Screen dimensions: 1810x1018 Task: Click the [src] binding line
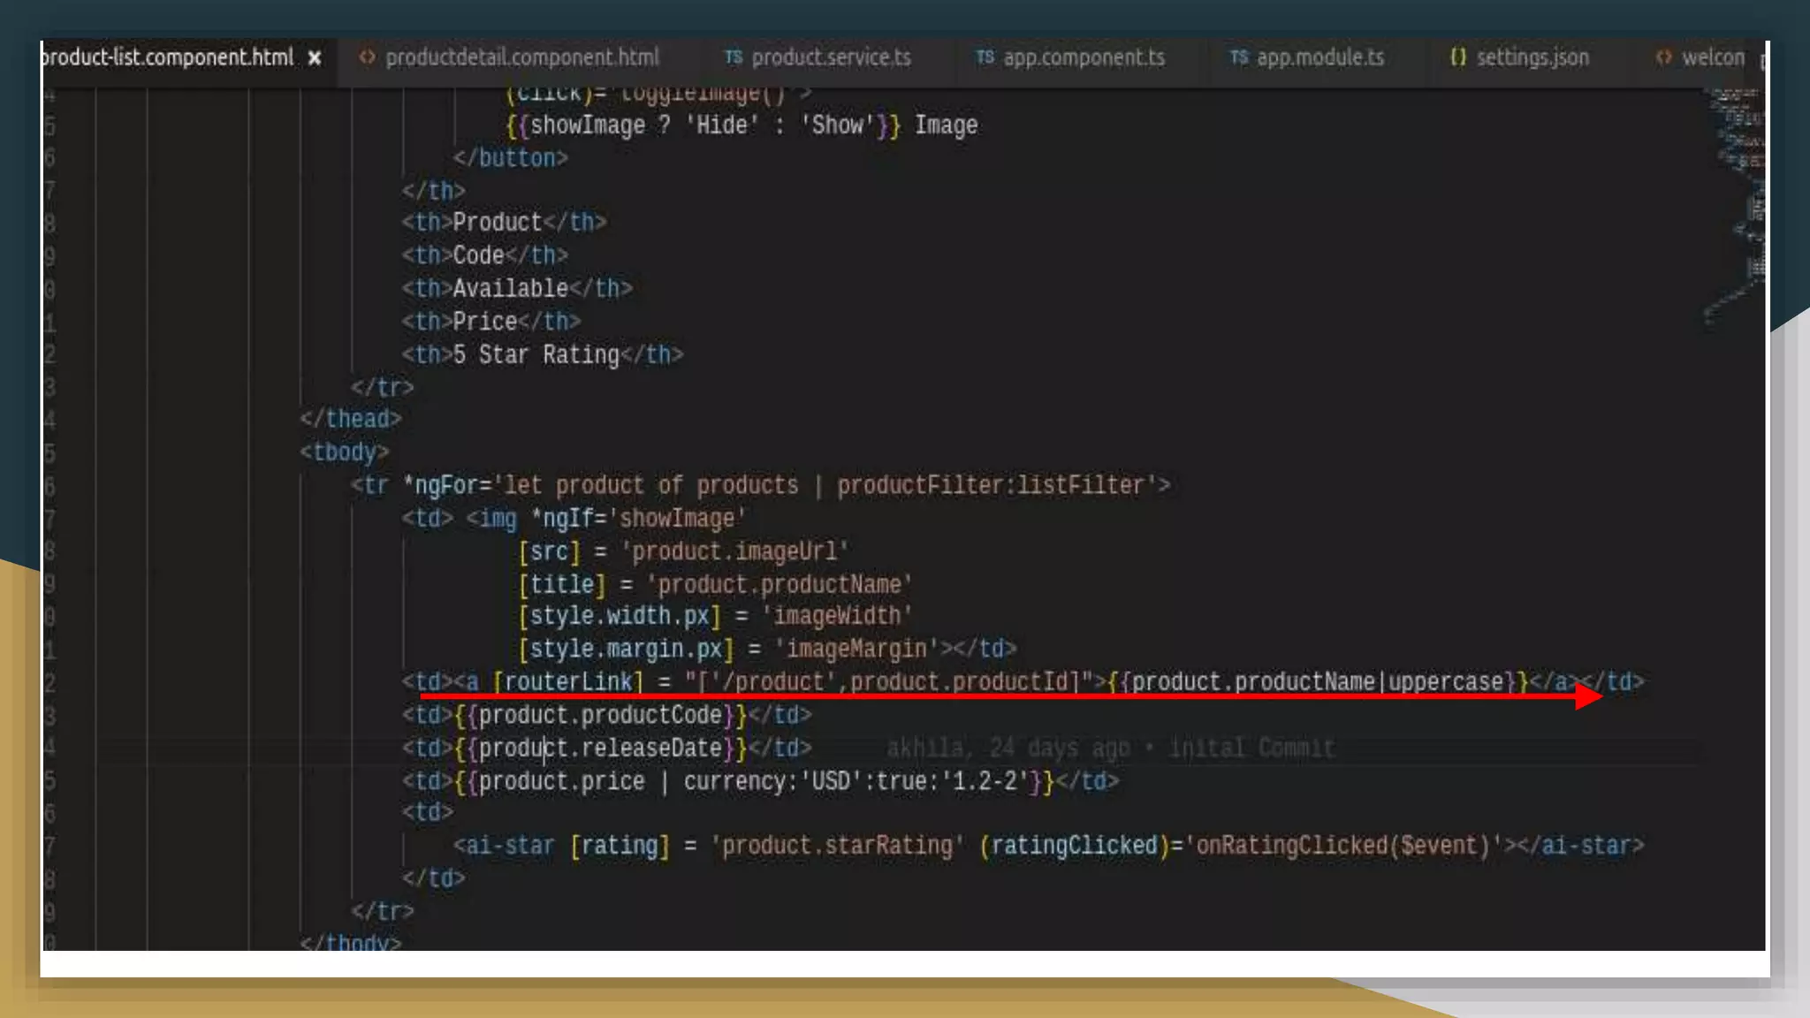[683, 551]
